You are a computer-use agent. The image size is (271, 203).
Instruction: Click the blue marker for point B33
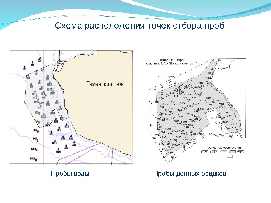[71, 136]
